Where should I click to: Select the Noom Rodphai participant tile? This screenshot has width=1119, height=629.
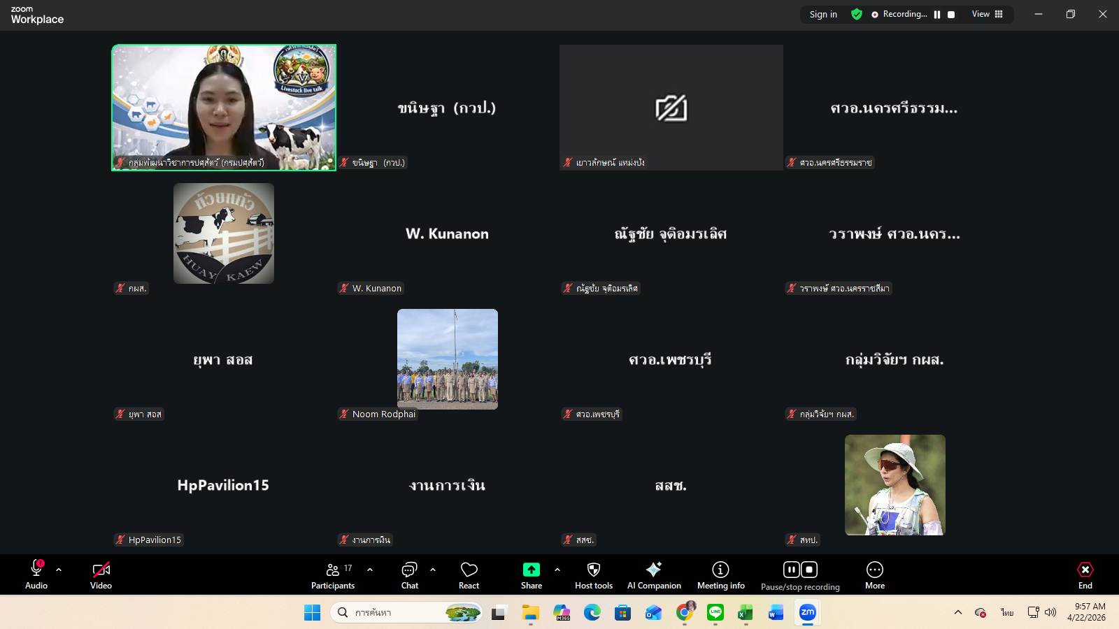(448, 359)
